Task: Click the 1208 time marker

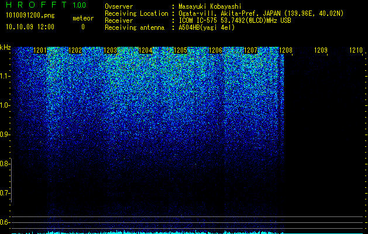Action: [x=286, y=50]
